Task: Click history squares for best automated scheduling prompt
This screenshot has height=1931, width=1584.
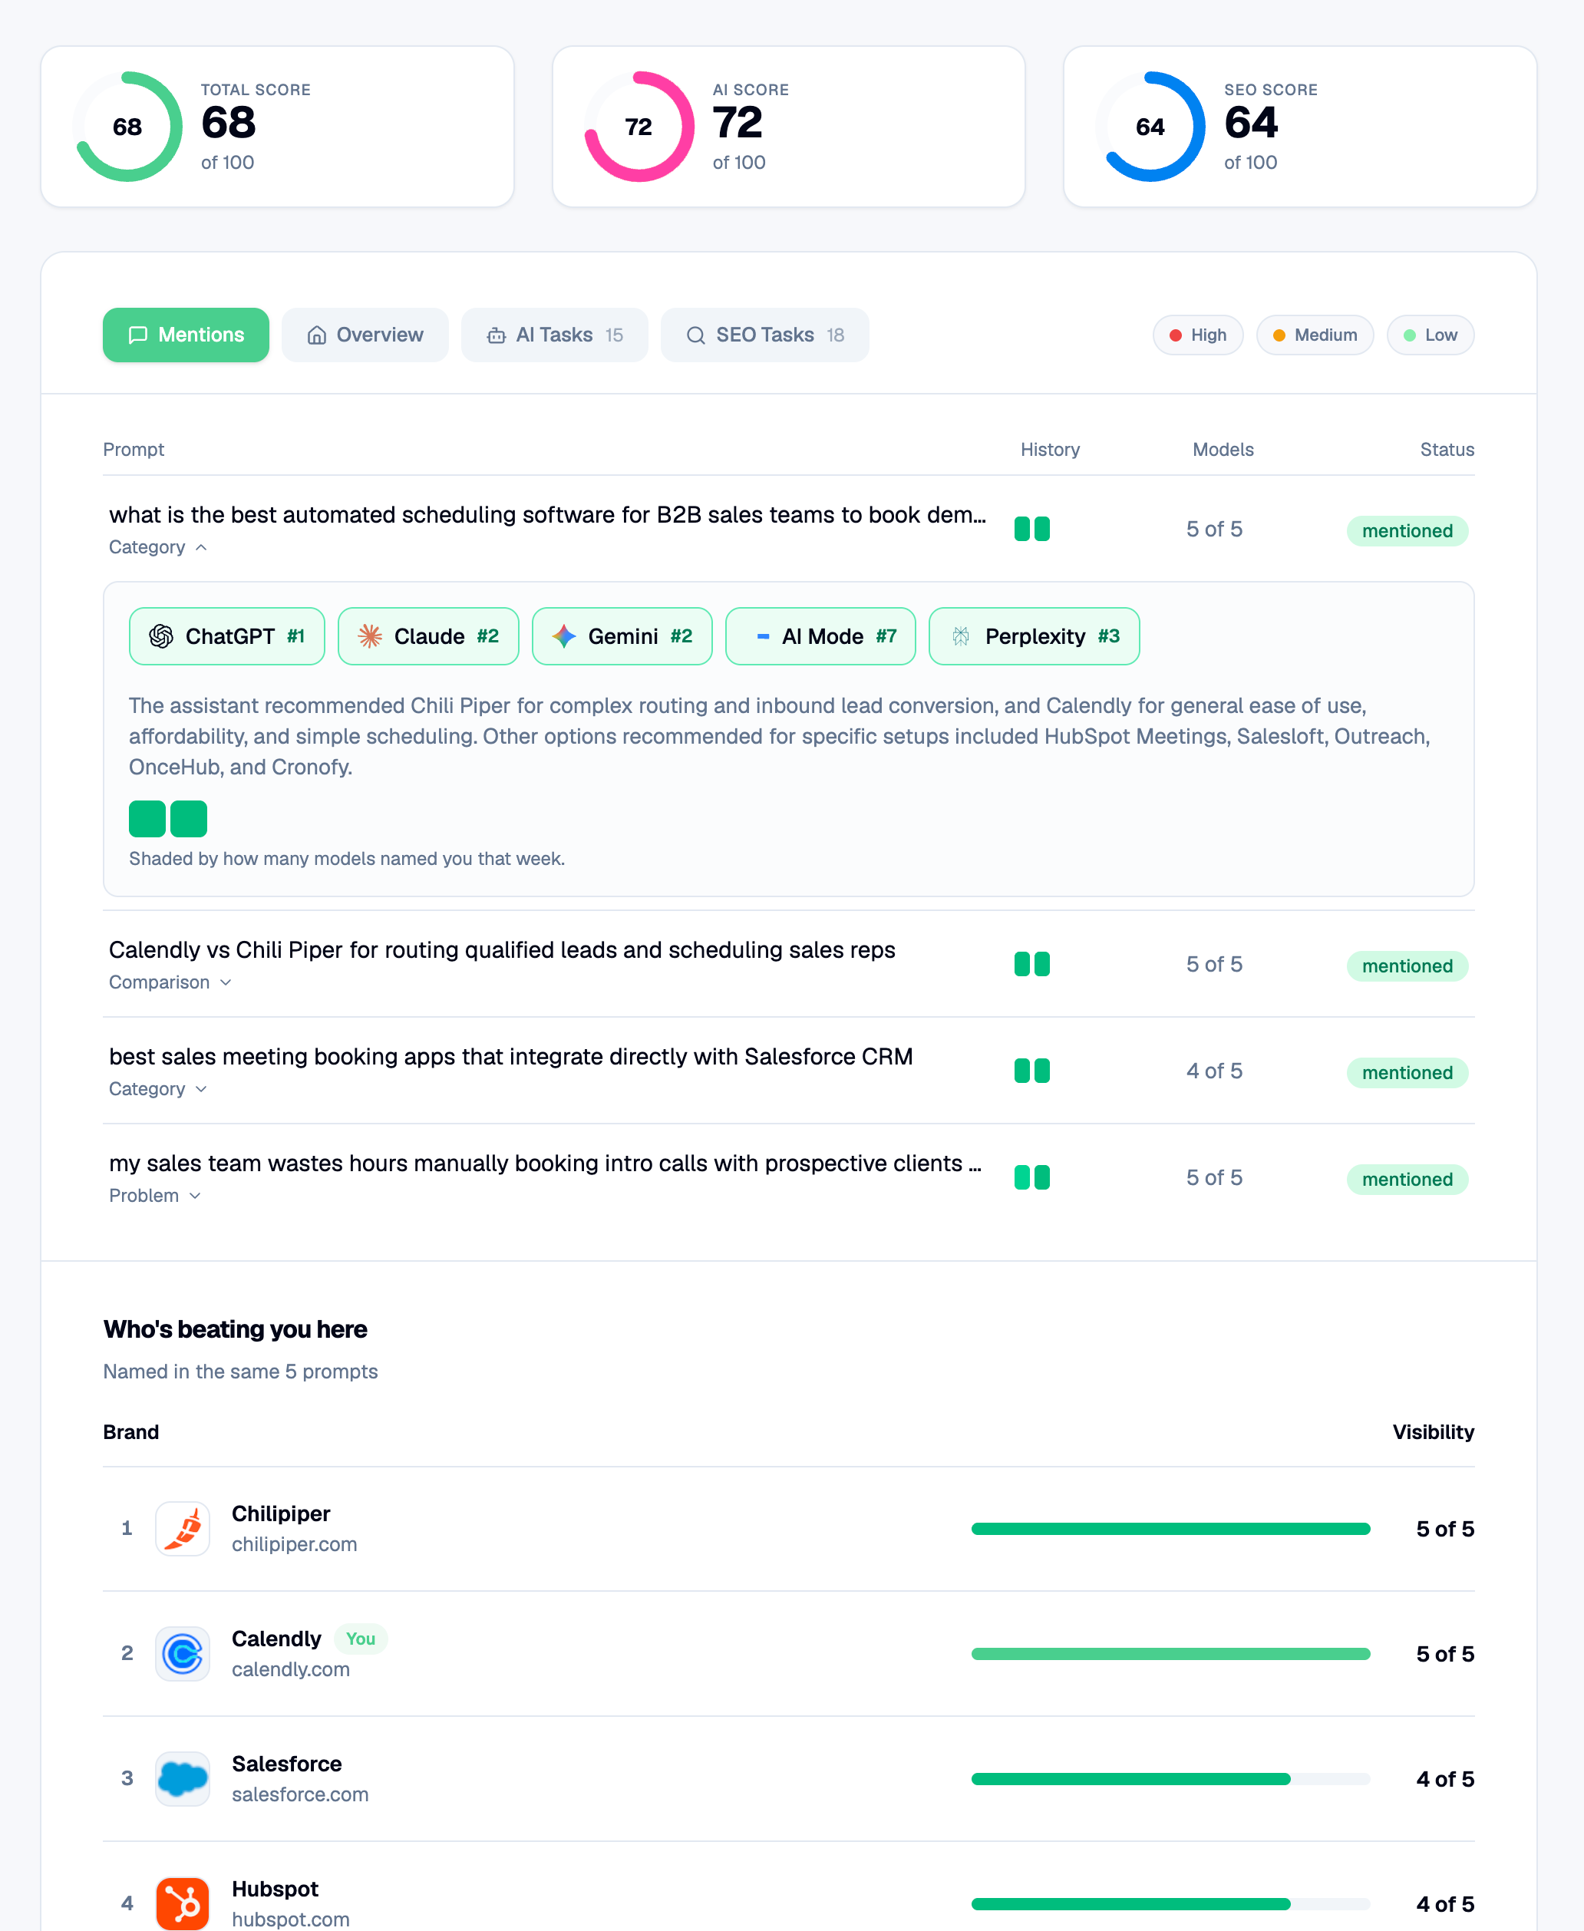Action: pyautogui.click(x=1032, y=530)
